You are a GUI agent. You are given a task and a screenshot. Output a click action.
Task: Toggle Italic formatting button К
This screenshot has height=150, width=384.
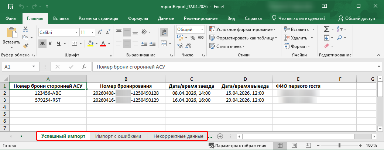[x=50, y=43]
